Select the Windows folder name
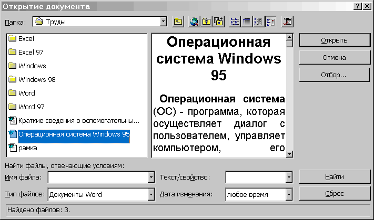Viewport: 374px width, 220px height. click(32, 66)
